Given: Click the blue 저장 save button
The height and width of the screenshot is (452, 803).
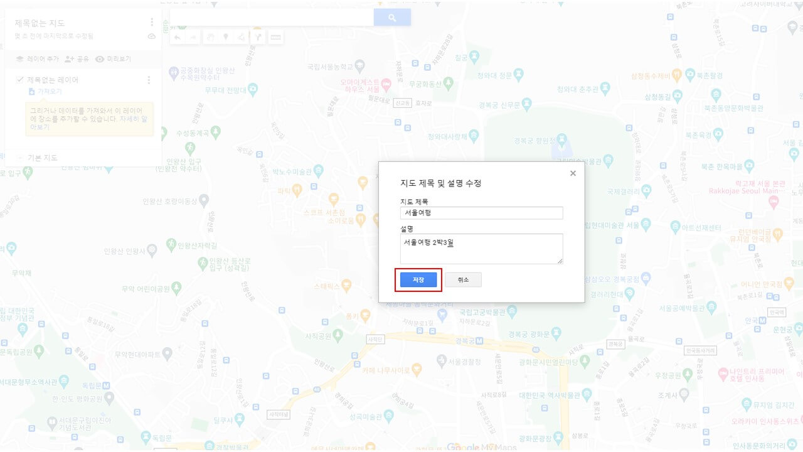Looking at the screenshot, I should click(x=418, y=280).
